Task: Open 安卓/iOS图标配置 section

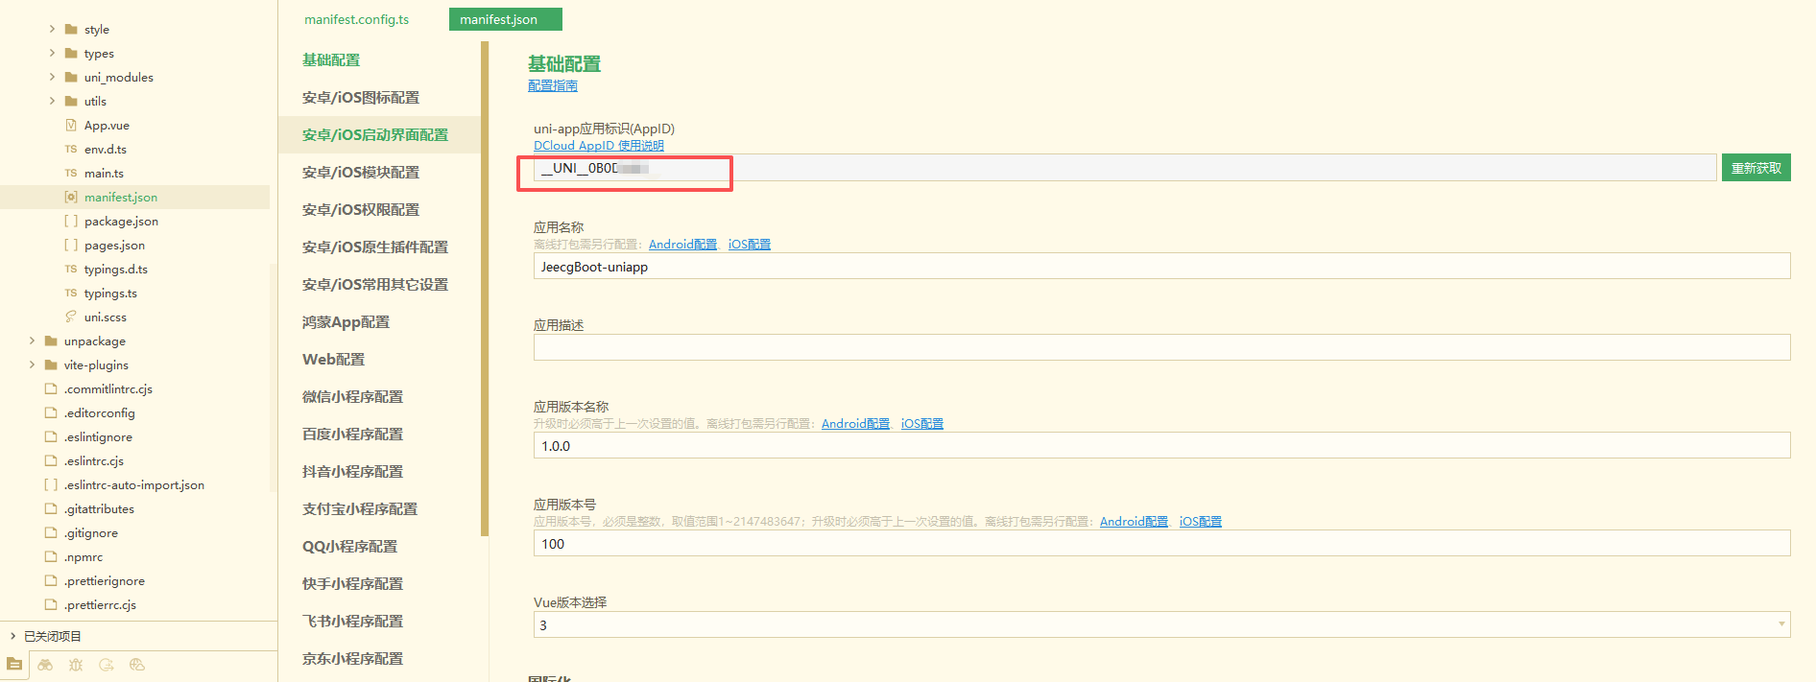Action: click(x=361, y=98)
